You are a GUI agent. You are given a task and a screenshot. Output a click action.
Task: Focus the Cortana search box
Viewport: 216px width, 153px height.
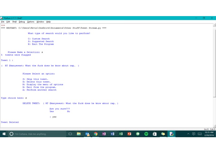coord(36,134)
